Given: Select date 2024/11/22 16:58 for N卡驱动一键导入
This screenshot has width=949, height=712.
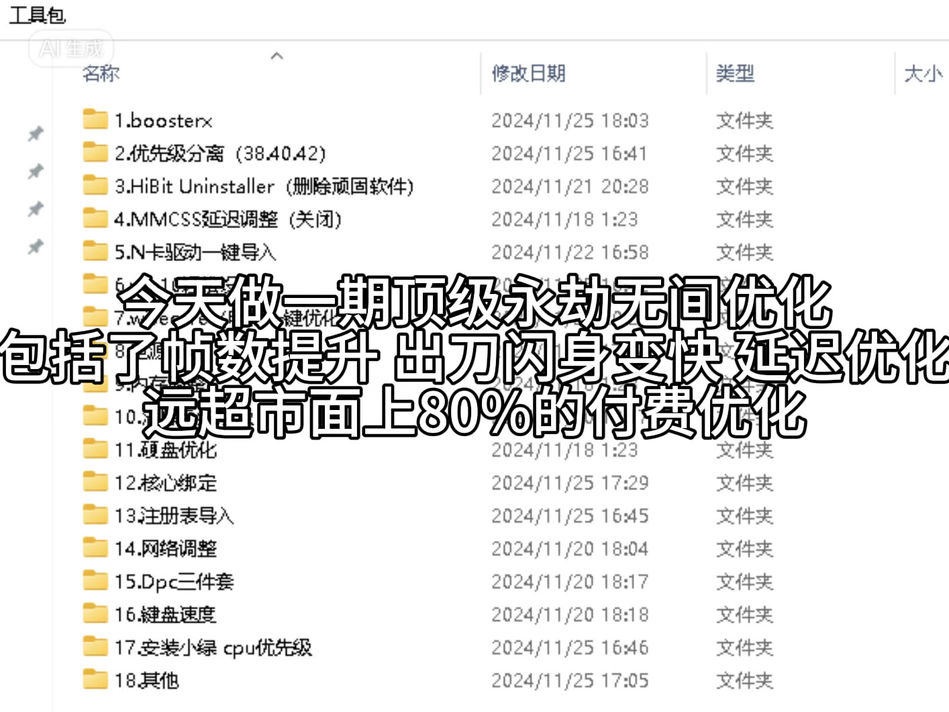Looking at the screenshot, I should click(570, 252).
